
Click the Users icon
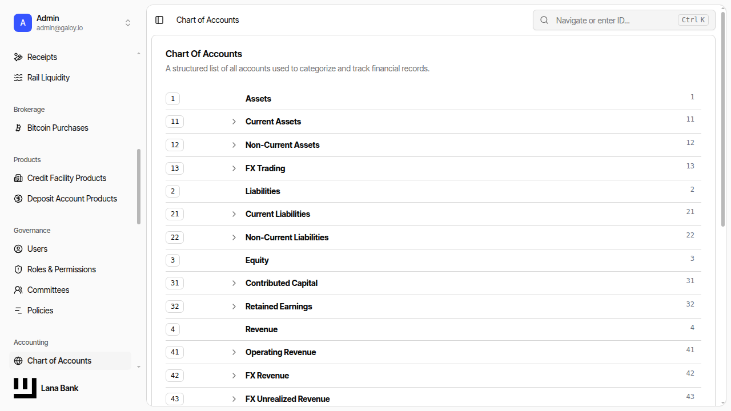pyautogui.click(x=18, y=249)
